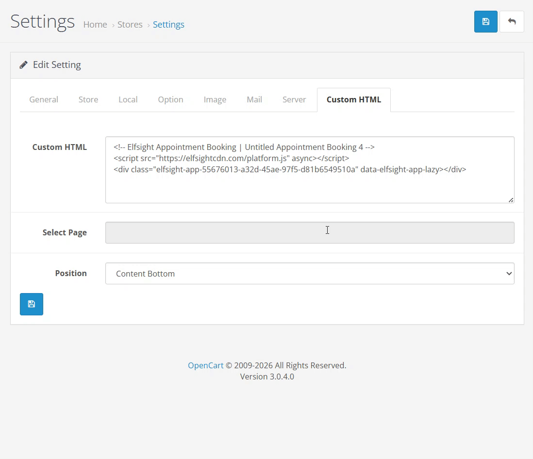Select the Custom HTML tab
This screenshot has height=459, width=533.
[354, 99]
